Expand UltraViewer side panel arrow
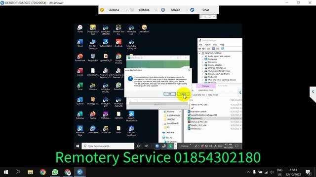This screenshot has height=177, width=316. click(x=313, y=91)
